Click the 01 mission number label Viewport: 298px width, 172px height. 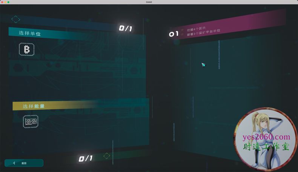174,34
